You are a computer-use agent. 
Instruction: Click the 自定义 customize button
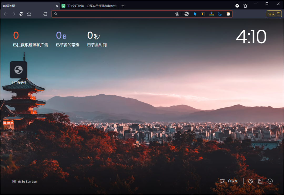pyautogui.click(x=229, y=181)
